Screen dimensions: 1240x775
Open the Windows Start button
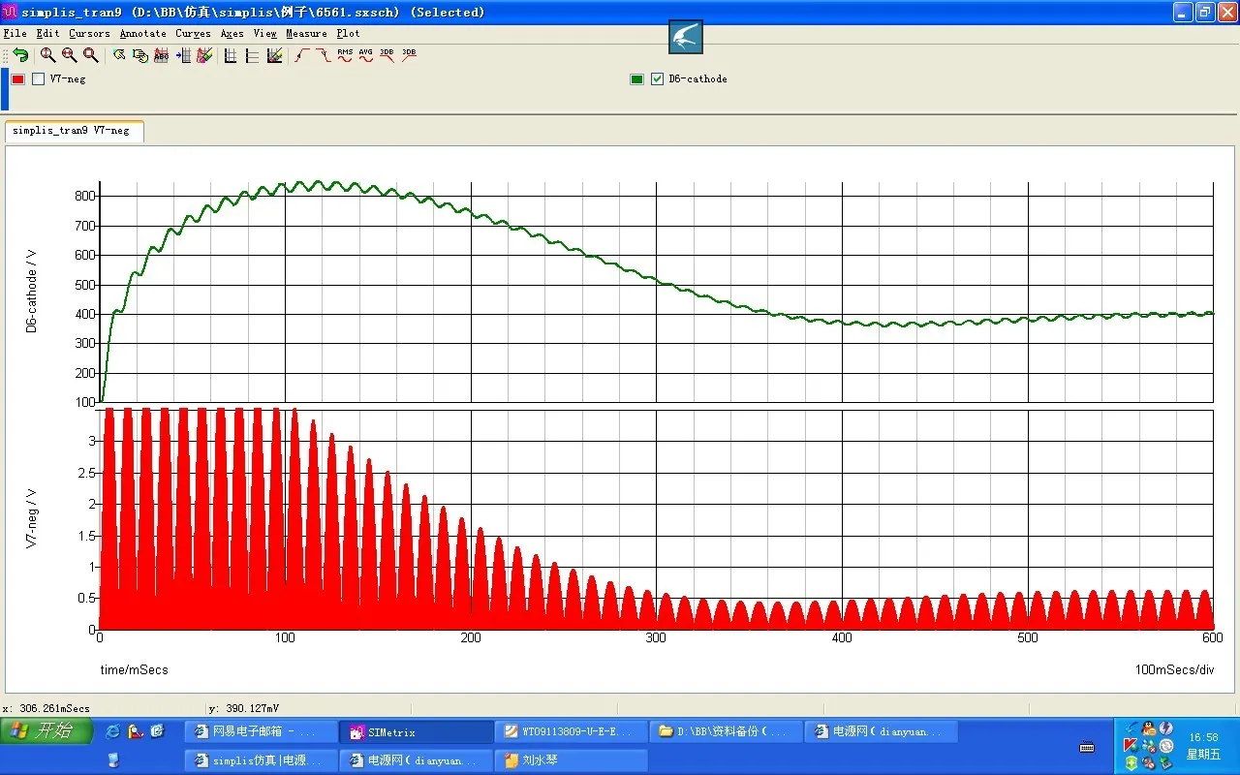pos(46,730)
